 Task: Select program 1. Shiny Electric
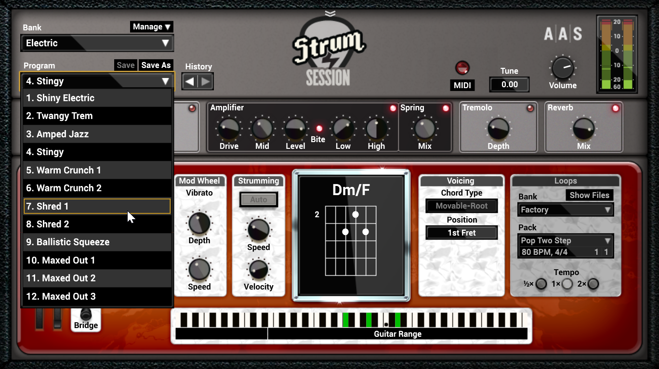click(x=97, y=98)
